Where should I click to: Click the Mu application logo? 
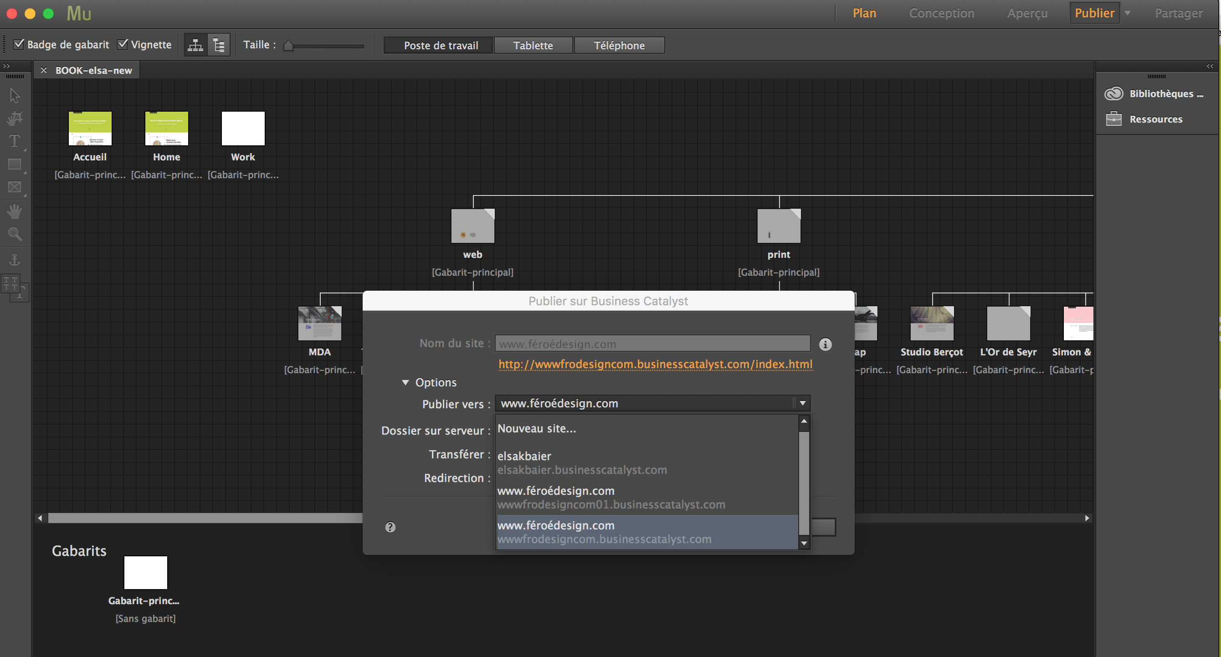(79, 13)
